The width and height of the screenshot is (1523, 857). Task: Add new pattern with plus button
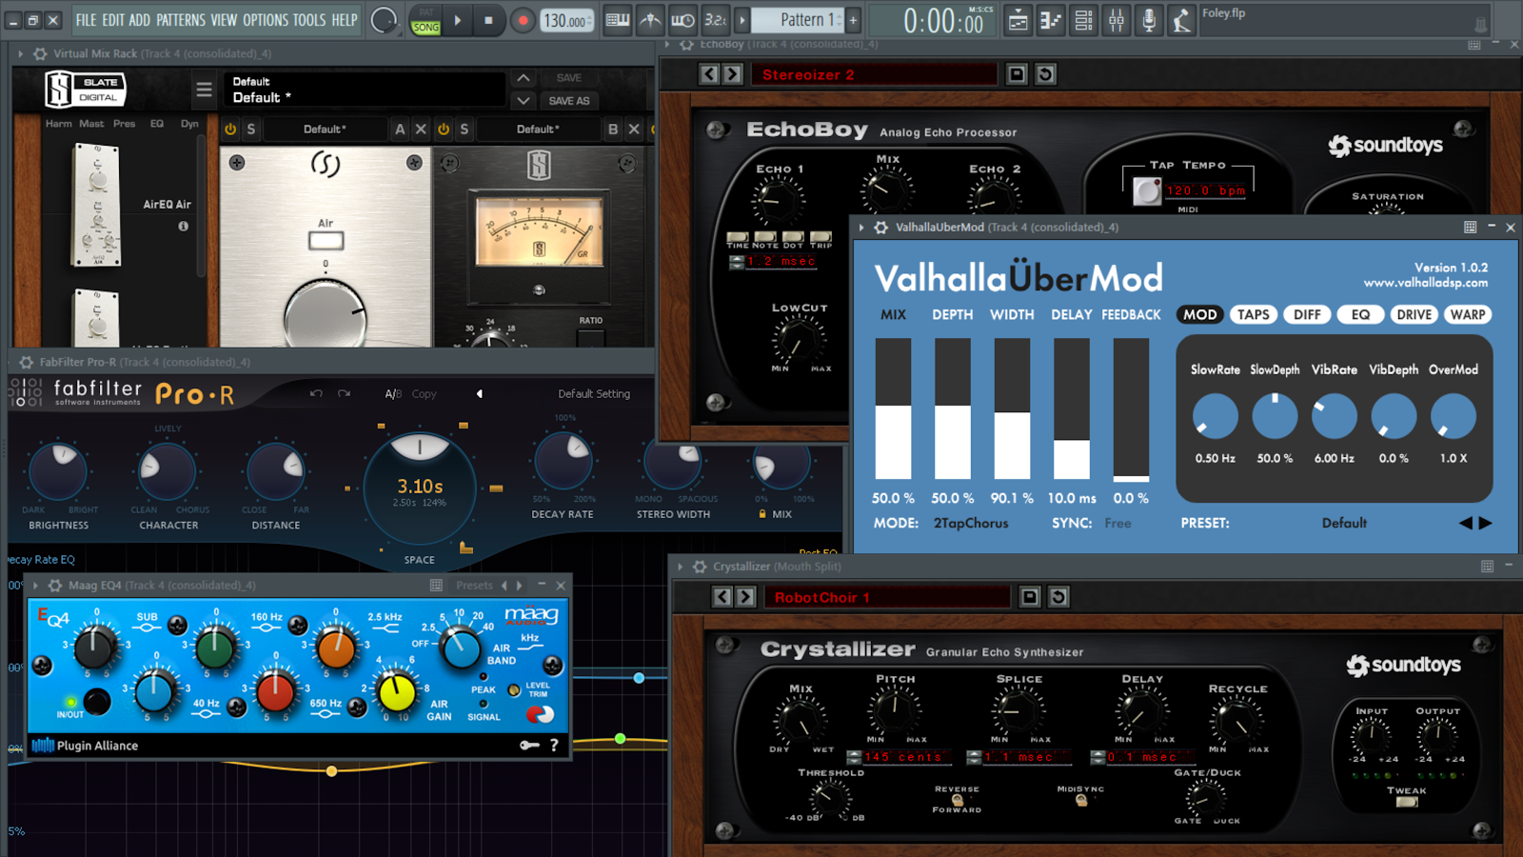853,20
